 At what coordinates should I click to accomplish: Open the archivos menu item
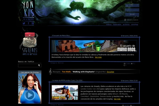pyautogui.click(x=126, y=24)
